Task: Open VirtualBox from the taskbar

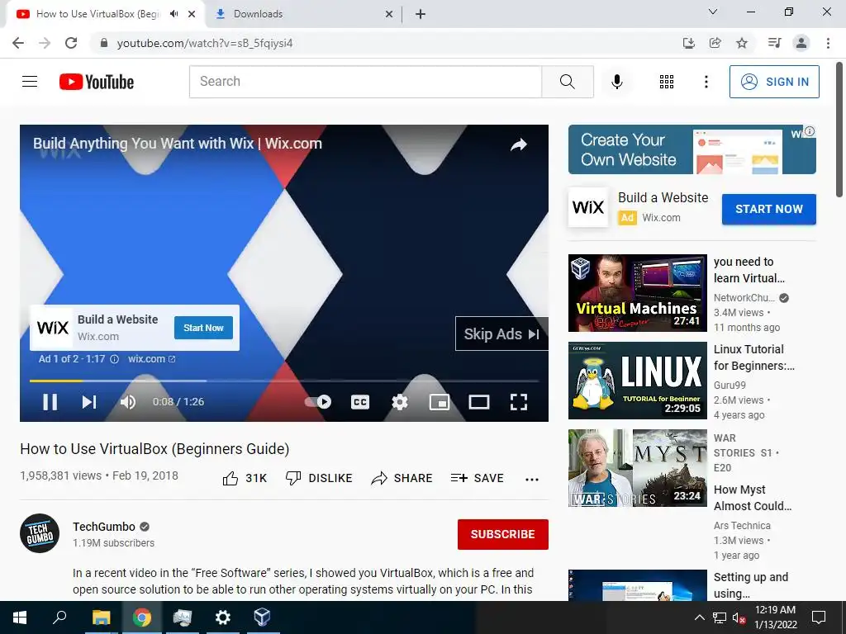Action: (262, 617)
